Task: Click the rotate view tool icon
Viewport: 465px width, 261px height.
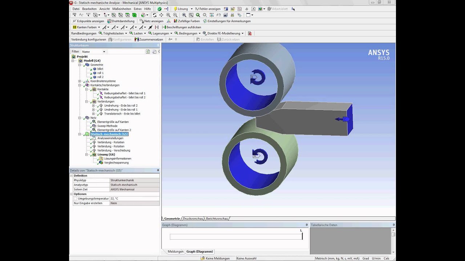Action: click(x=154, y=15)
